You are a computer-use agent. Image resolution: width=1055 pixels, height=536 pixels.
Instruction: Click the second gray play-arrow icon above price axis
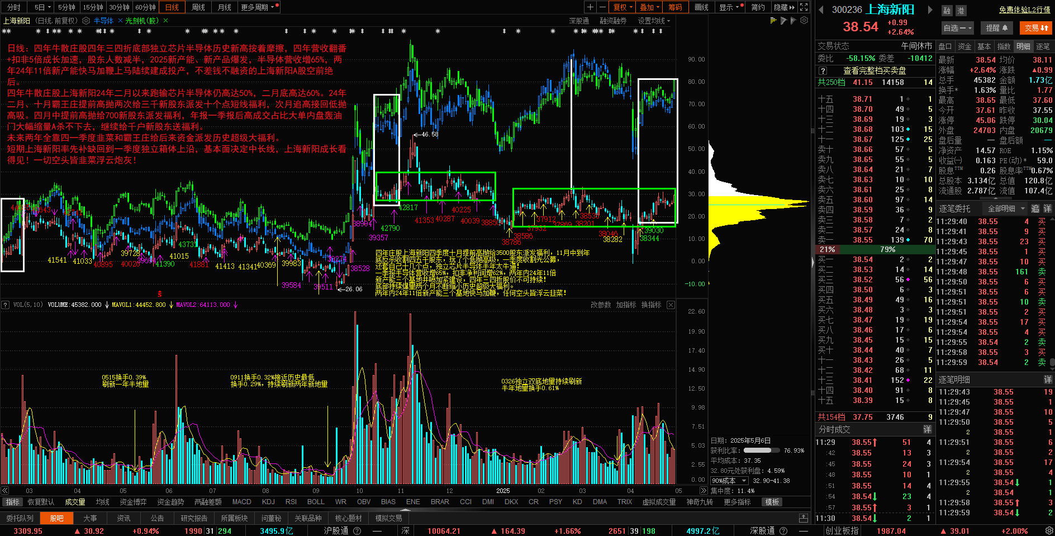coord(793,21)
